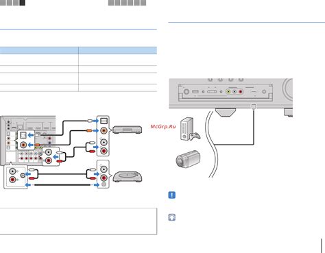Click the USB port on the front panel

[x=195, y=92]
